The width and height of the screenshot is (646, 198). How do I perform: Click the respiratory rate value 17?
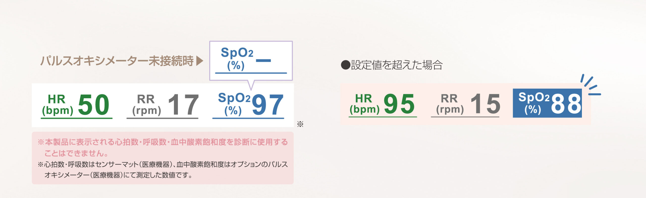pyautogui.click(x=183, y=105)
